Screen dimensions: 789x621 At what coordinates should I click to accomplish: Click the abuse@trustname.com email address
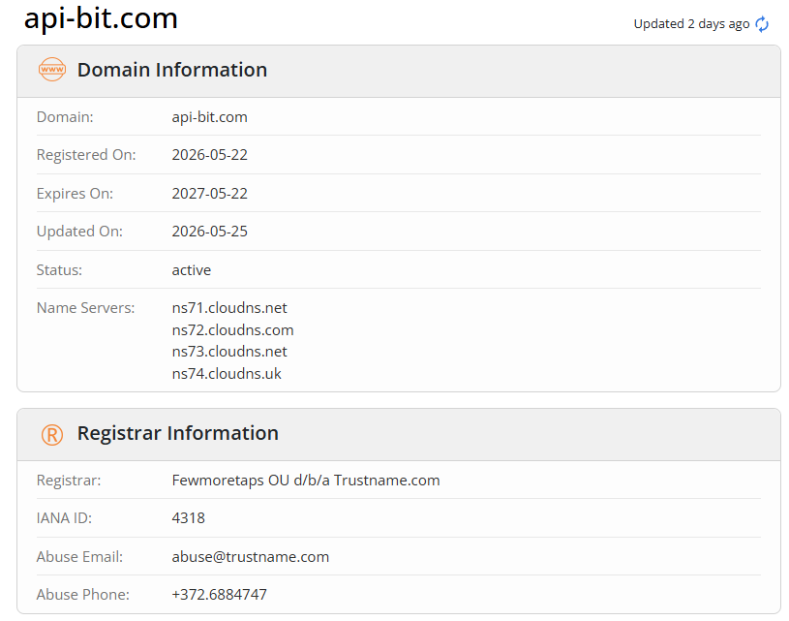pyautogui.click(x=250, y=557)
